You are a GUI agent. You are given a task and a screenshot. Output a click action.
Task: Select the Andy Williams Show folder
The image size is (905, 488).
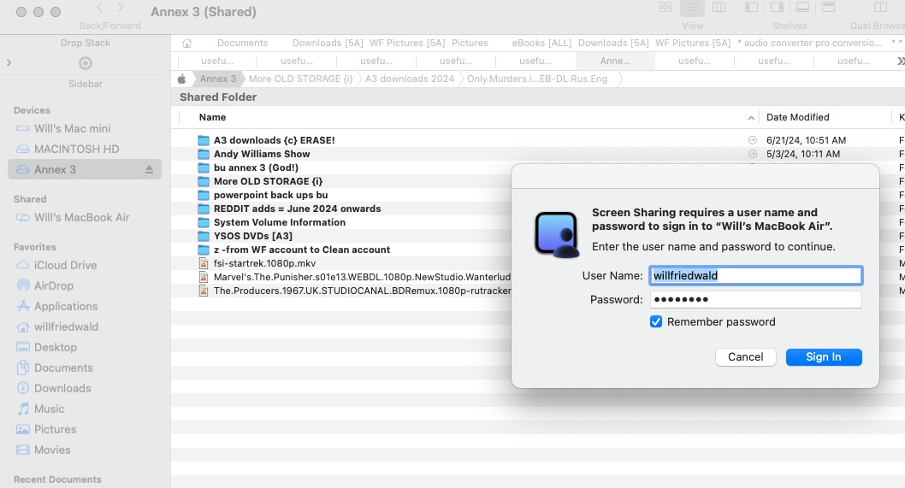tap(262, 154)
